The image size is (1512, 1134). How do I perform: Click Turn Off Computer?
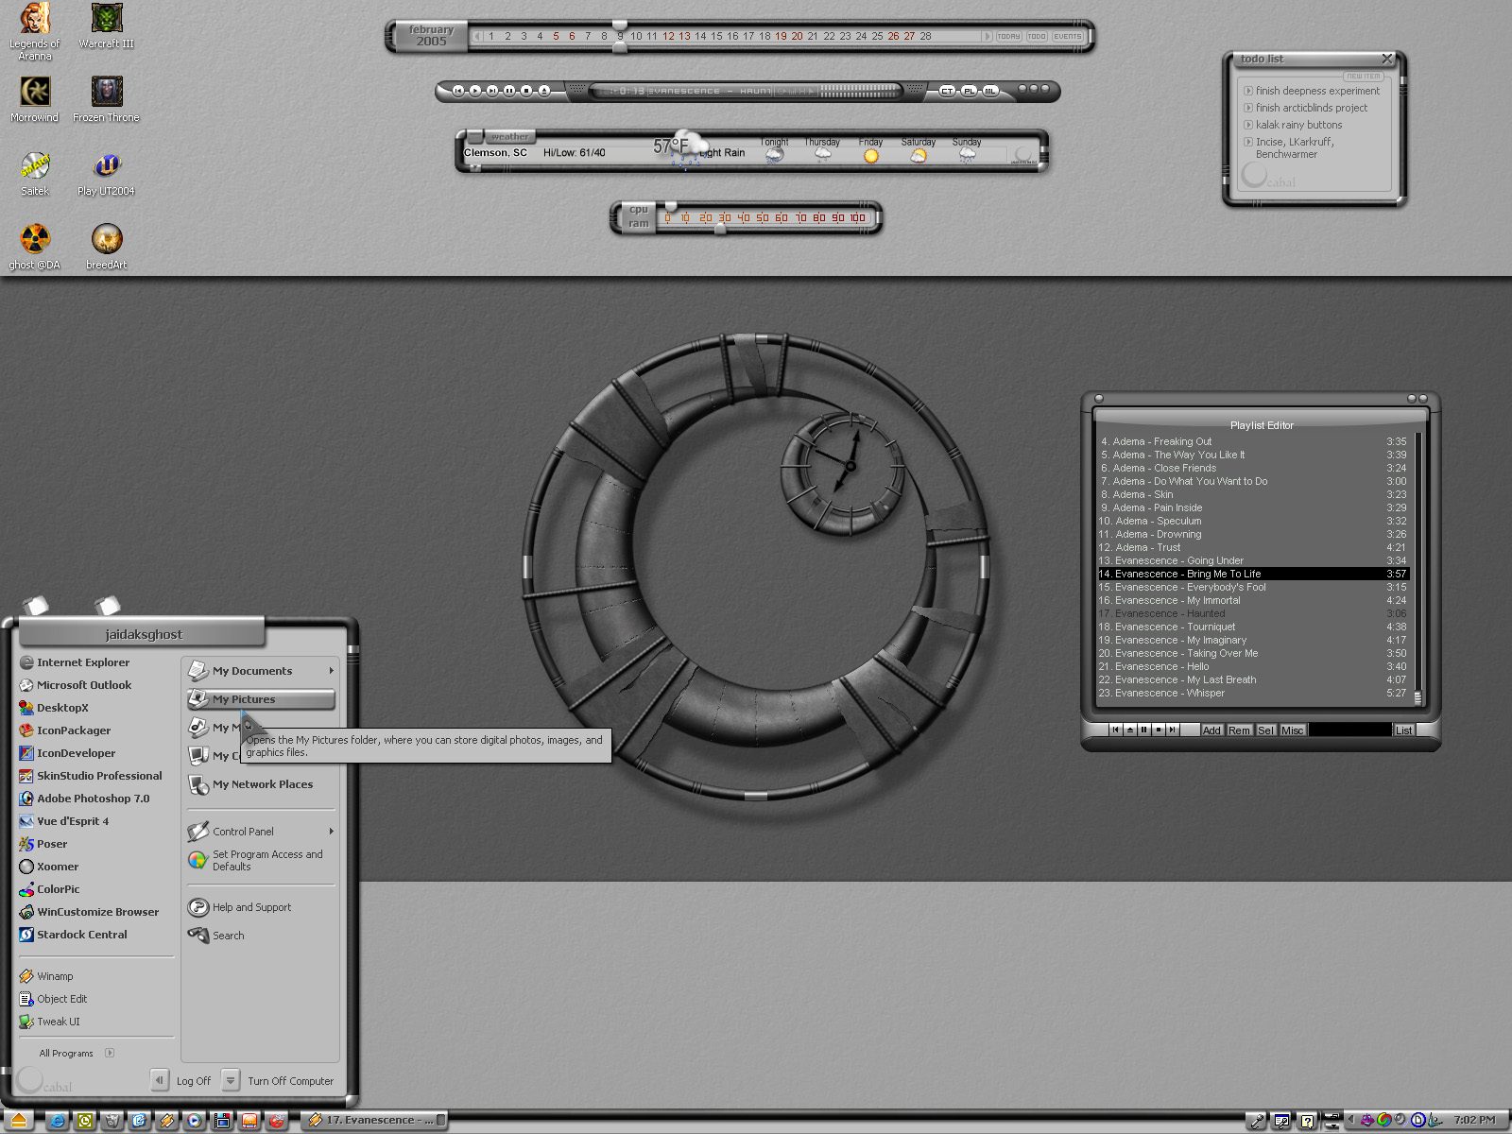279,1080
